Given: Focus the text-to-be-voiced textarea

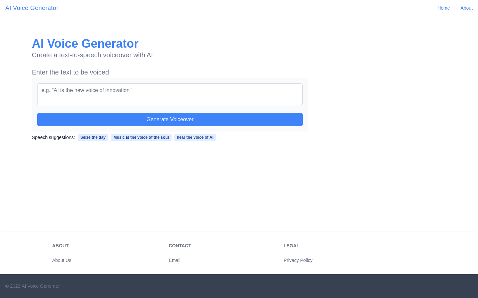Looking at the screenshot, I should pyautogui.click(x=170, y=94).
